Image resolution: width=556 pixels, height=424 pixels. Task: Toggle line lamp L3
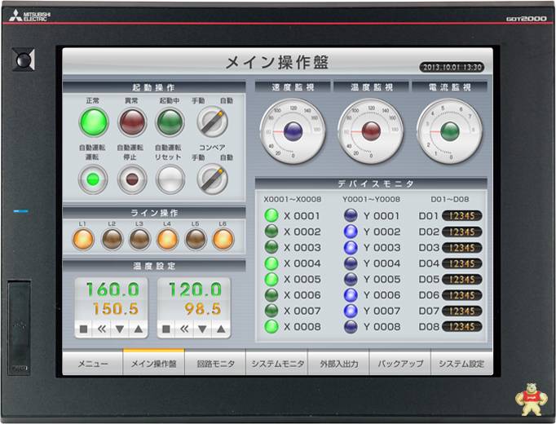coord(139,239)
